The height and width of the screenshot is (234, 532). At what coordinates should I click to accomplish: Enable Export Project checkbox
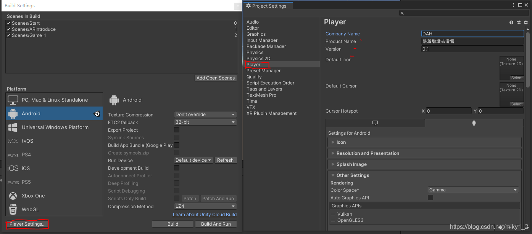[177, 130]
